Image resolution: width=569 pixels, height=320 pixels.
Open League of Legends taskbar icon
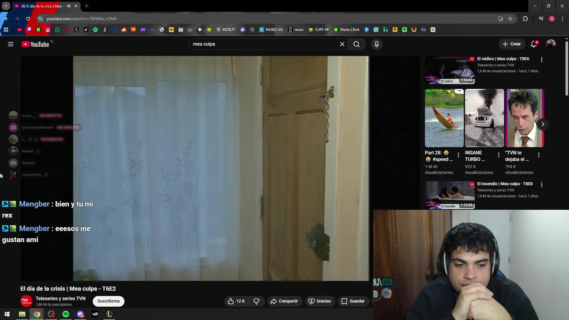(x=109, y=314)
